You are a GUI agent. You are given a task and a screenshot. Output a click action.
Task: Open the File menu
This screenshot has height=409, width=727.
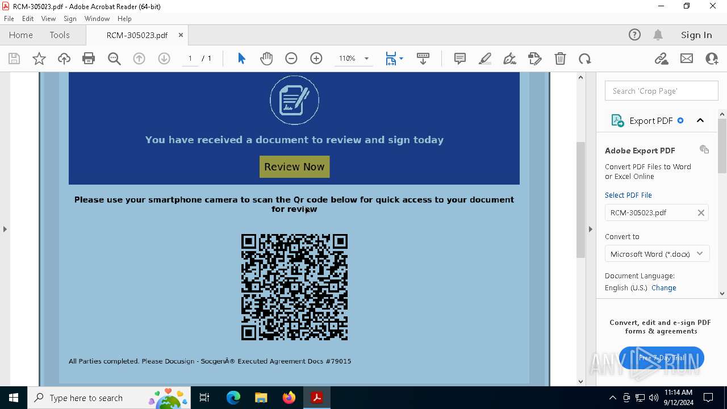[9, 19]
